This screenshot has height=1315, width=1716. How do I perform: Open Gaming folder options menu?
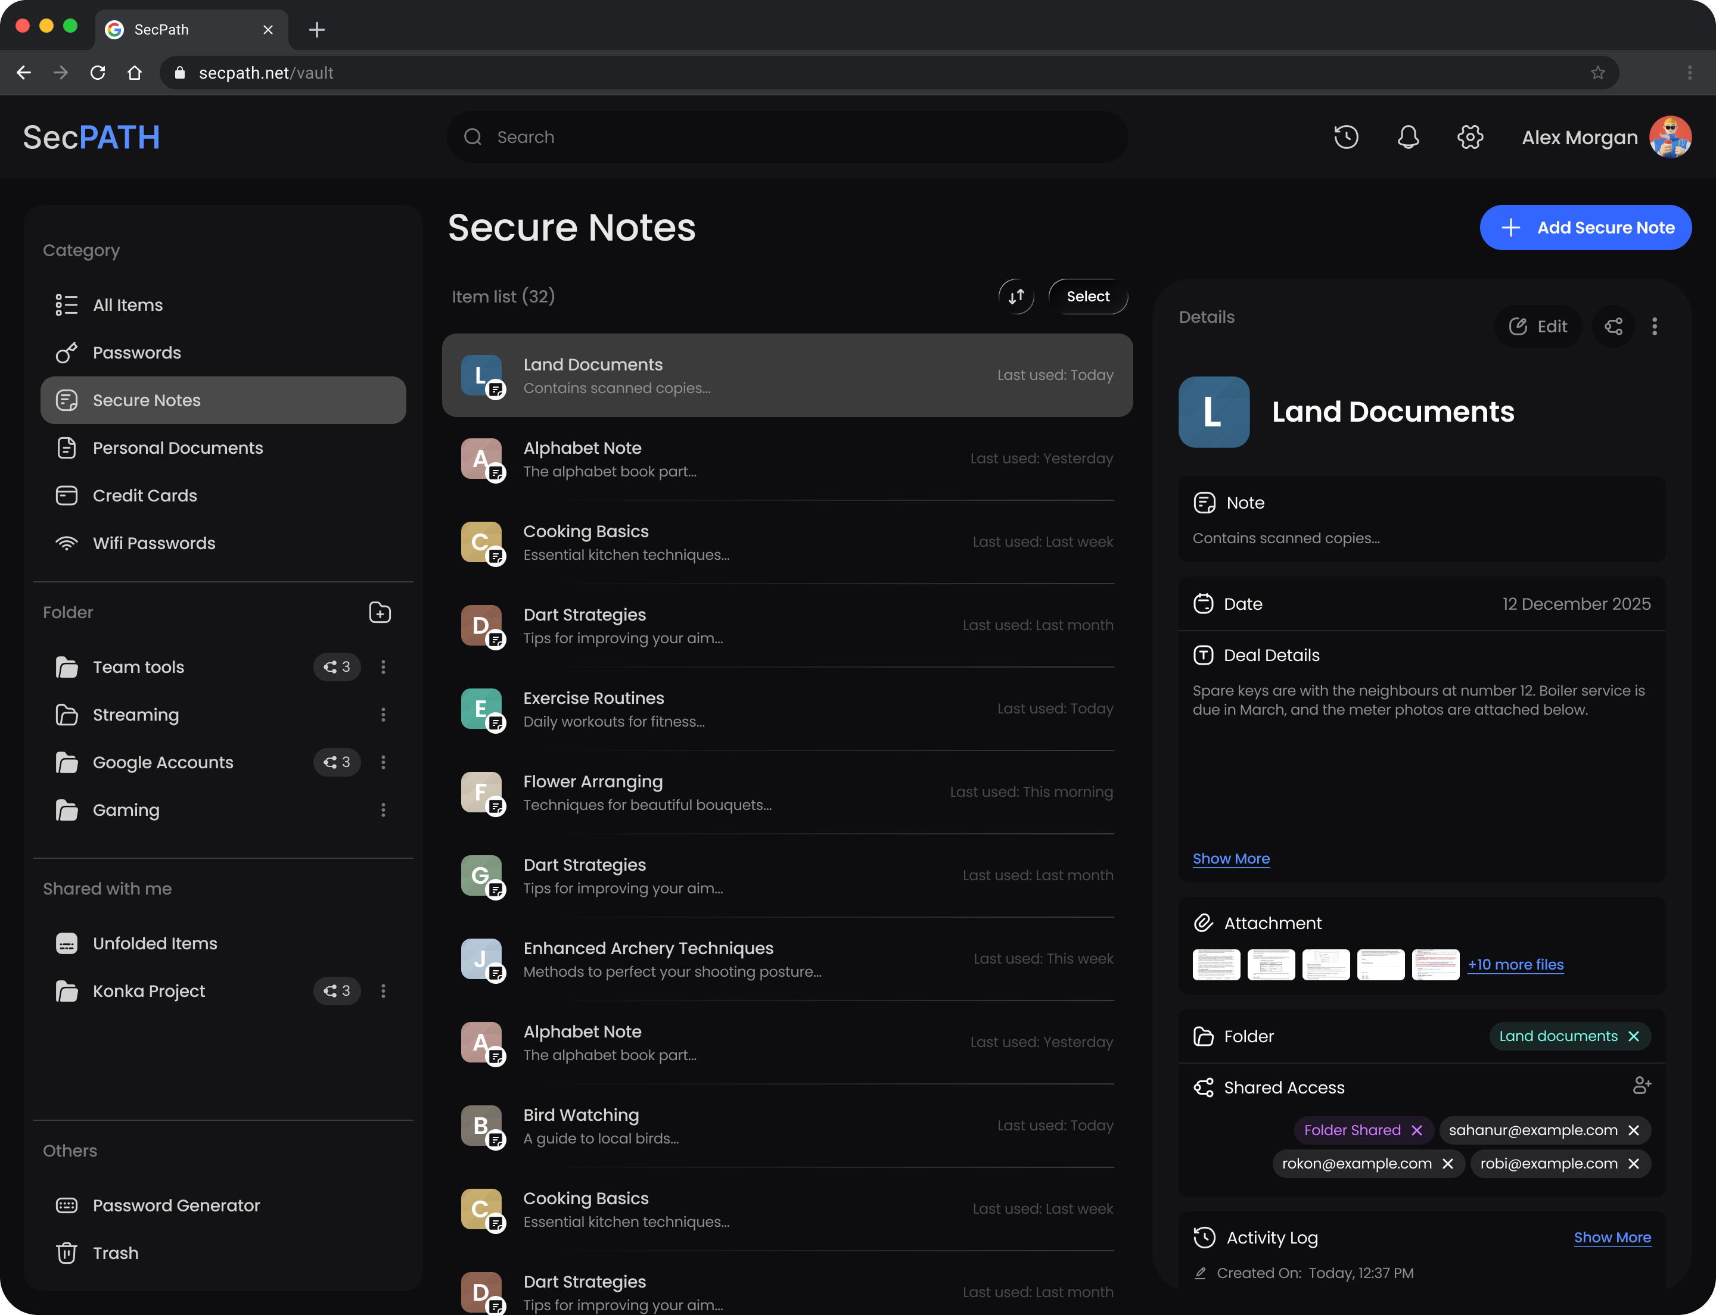383,810
